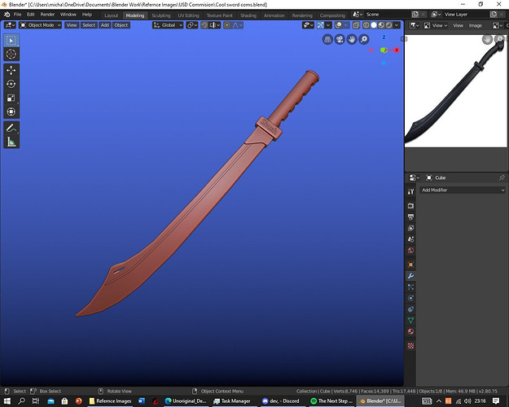Screen dimensions: 509x407
Task: Select the Annotate tool
Action: (11, 128)
